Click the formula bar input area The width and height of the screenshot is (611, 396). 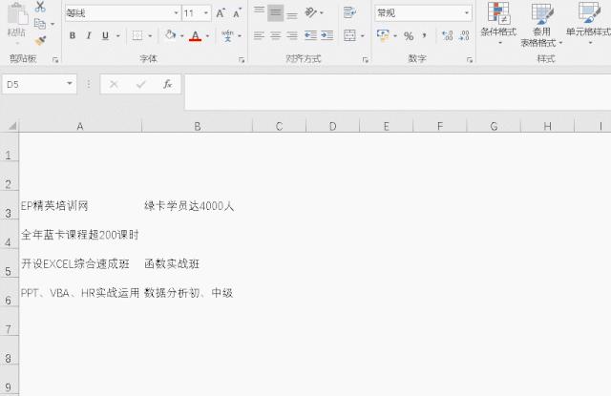tap(398, 93)
